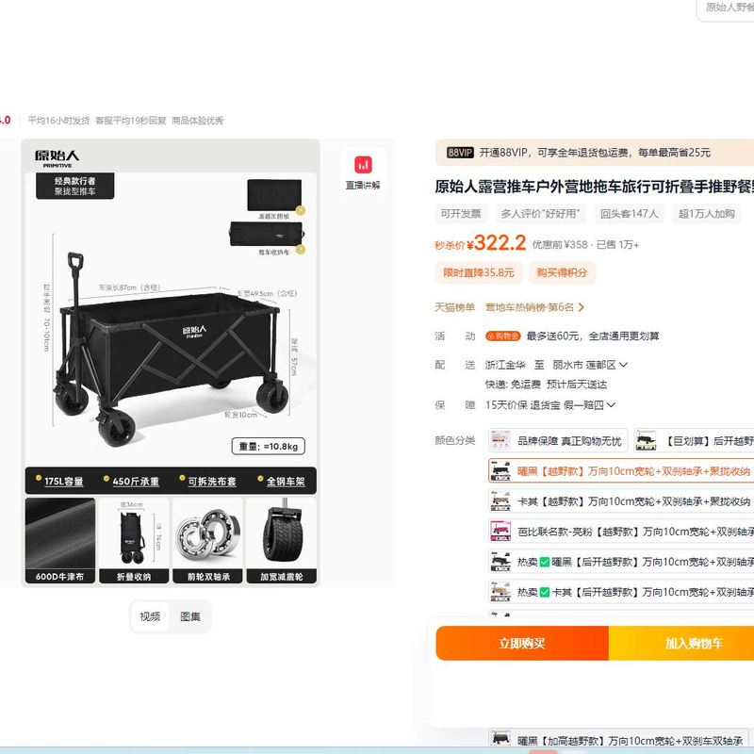
Task: Expand the 15天价保 guarantee details chevron
Action: point(611,405)
